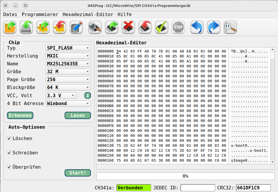The height and width of the screenshot is (192, 278).
Task: Toggle the Löschen checkbox
Action: point(9,138)
